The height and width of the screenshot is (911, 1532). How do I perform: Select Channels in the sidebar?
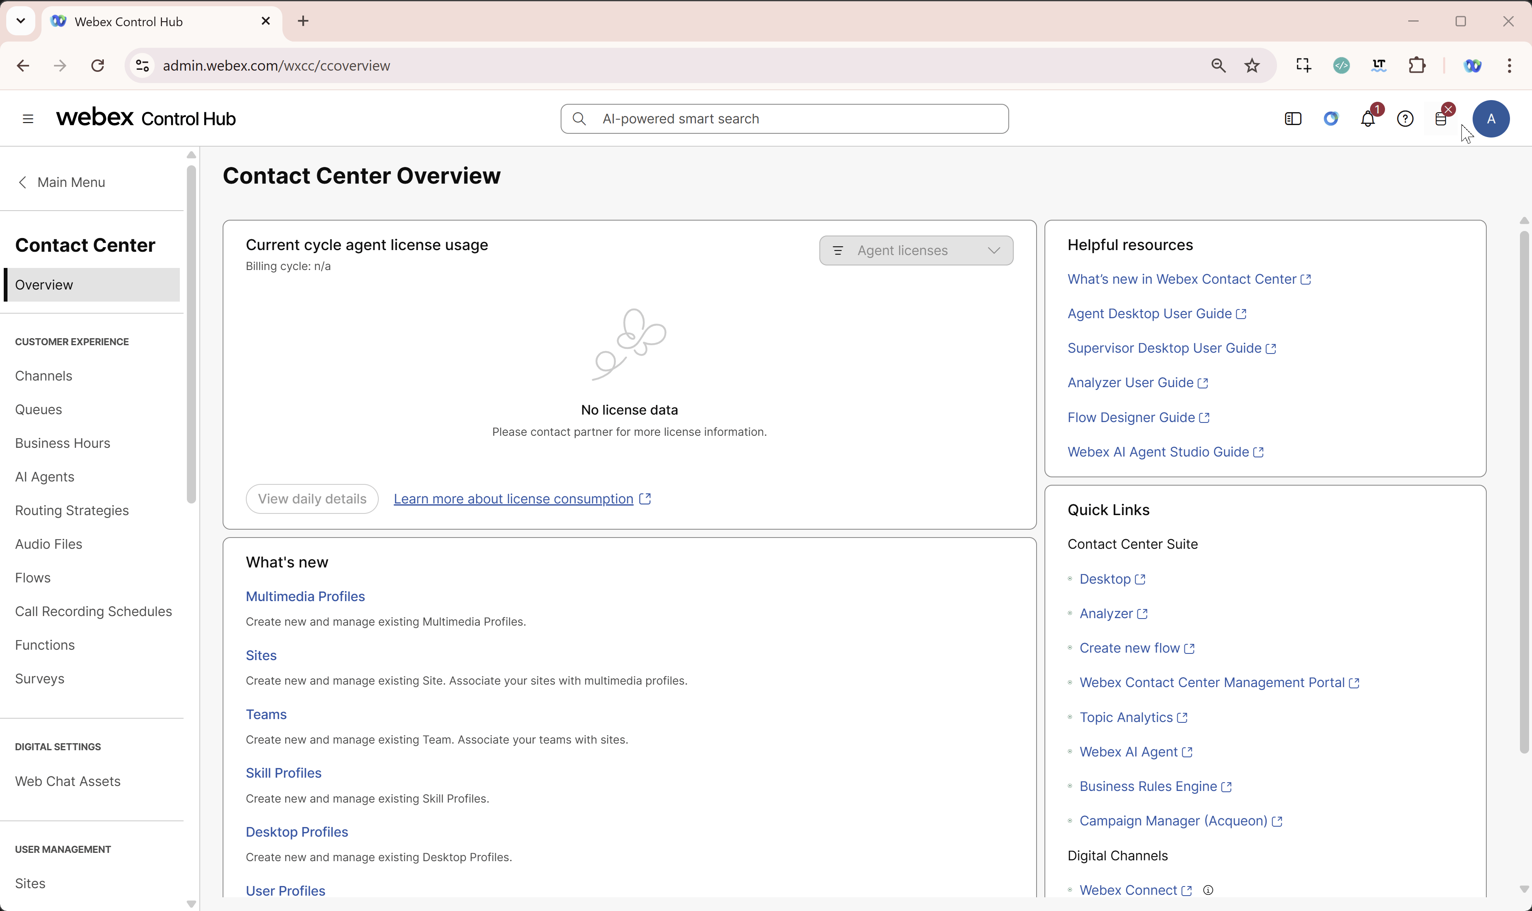point(44,376)
